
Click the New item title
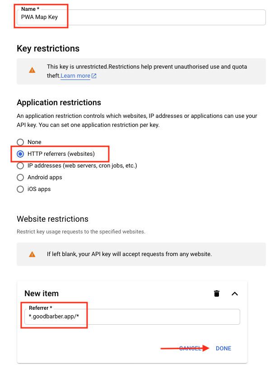[x=42, y=293]
